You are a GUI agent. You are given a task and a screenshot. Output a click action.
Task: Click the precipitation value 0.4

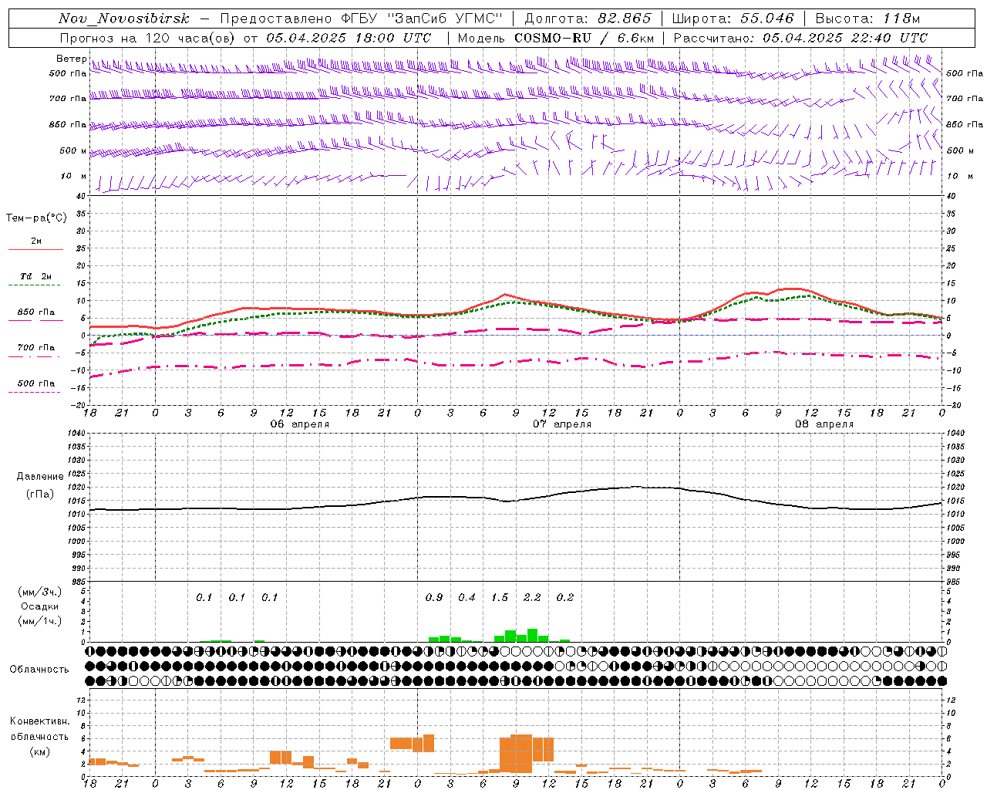click(x=467, y=597)
